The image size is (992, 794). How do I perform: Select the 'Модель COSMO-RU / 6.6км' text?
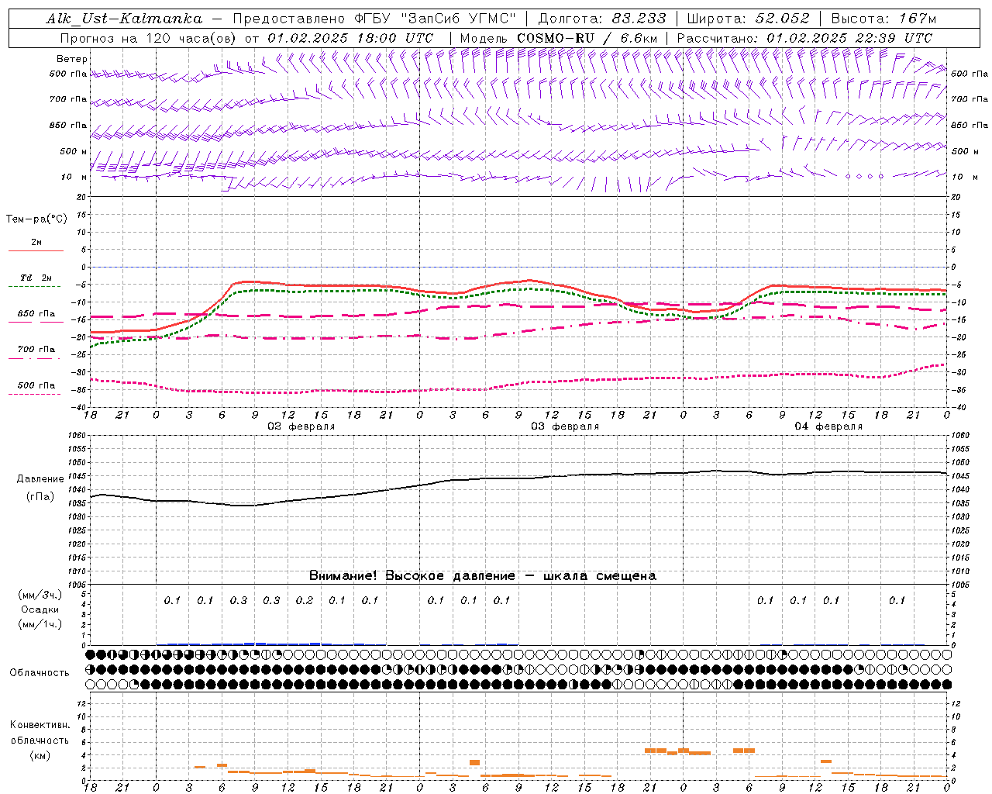click(559, 38)
